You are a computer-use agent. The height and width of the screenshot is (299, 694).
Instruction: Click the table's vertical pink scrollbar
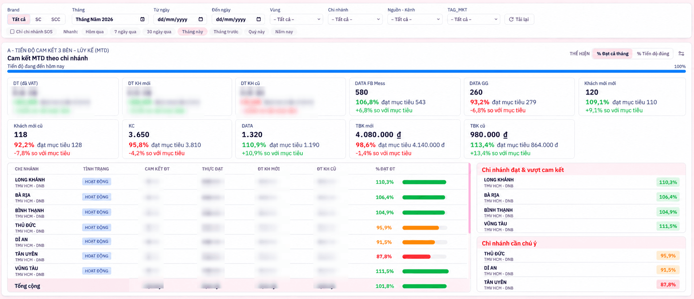(x=469, y=198)
